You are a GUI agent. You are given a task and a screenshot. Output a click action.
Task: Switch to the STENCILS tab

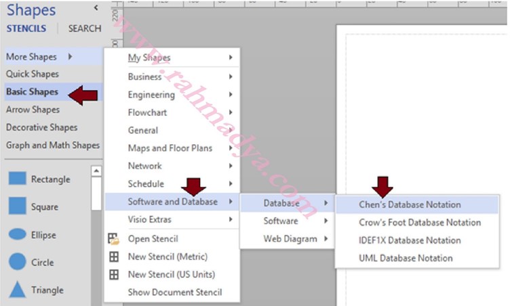pyautogui.click(x=26, y=28)
